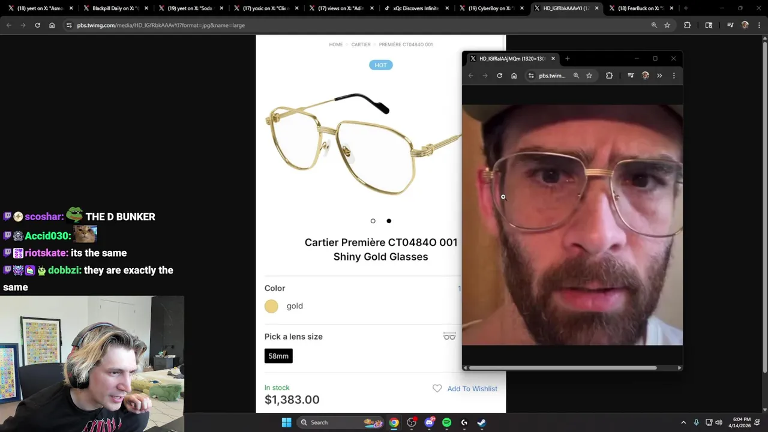Screen dimensions: 768x432
Task: Open Google Chrome from the taskbar
Action: [x=394, y=422]
